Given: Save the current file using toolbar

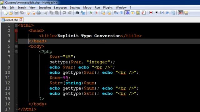Looking at the screenshot, I should click(x=17, y=13).
